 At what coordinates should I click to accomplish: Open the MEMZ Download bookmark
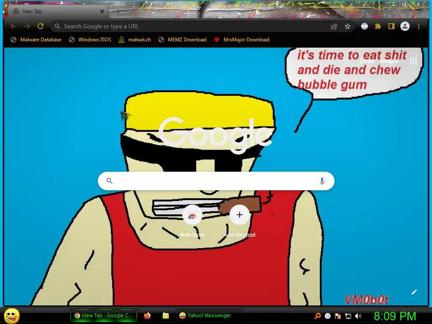pyautogui.click(x=182, y=40)
